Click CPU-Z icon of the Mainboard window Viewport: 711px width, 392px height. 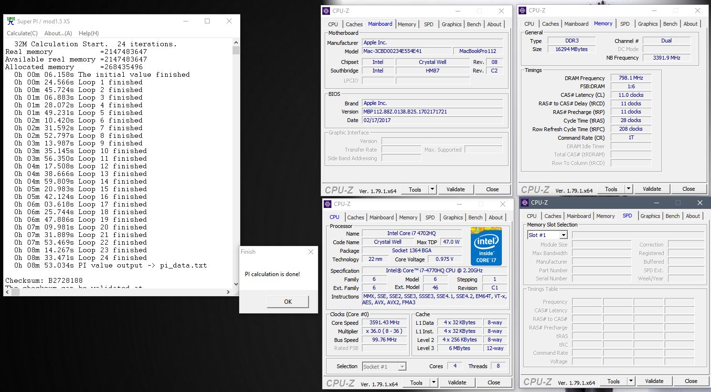click(327, 11)
